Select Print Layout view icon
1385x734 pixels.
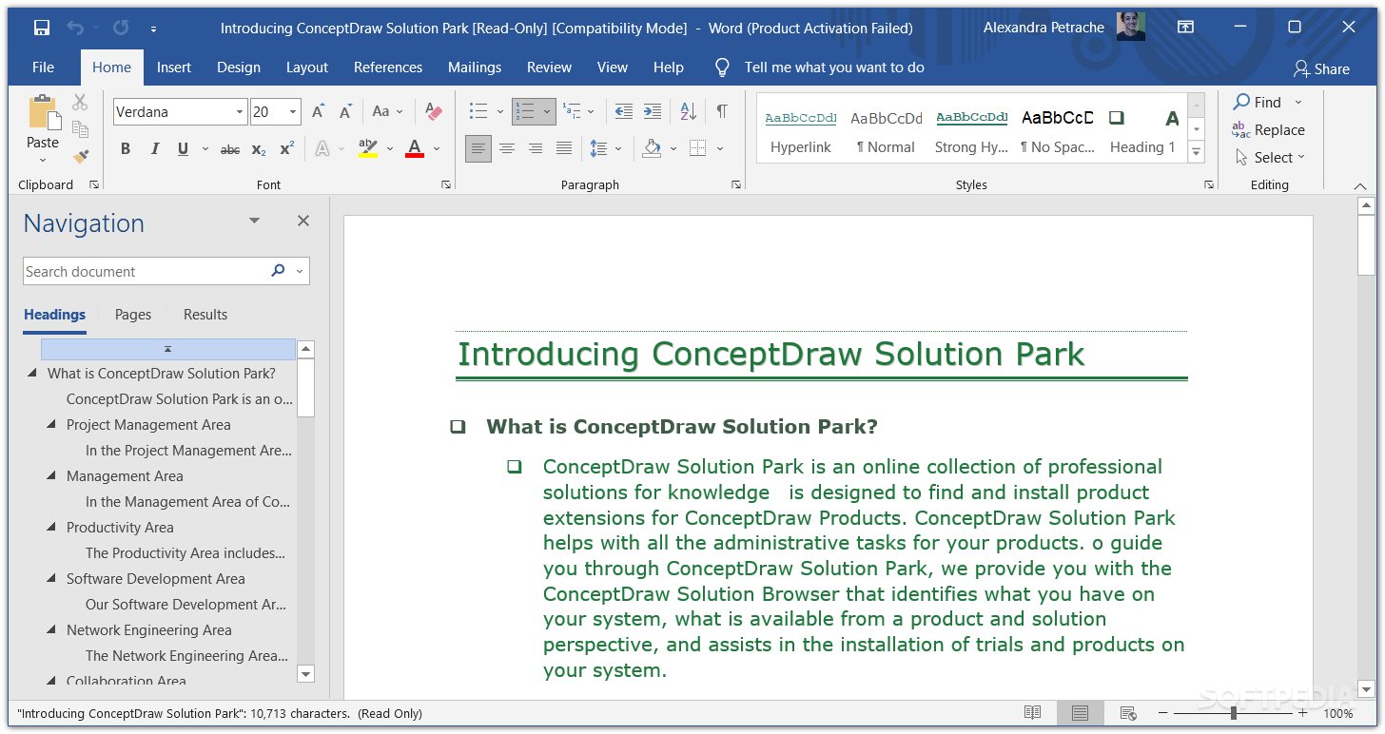point(1080,713)
